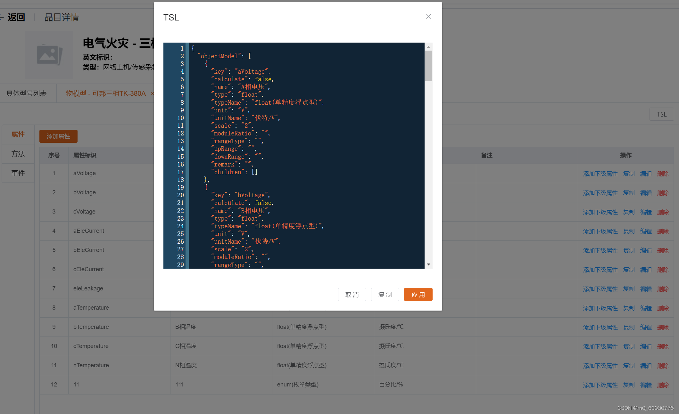This screenshot has width=679, height=414.
Task: Click 删除 in the nTemperature row
Action: coord(663,366)
